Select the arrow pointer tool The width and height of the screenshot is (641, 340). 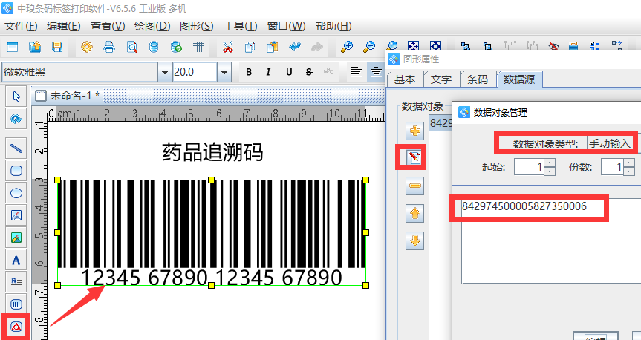tap(16, 97)
